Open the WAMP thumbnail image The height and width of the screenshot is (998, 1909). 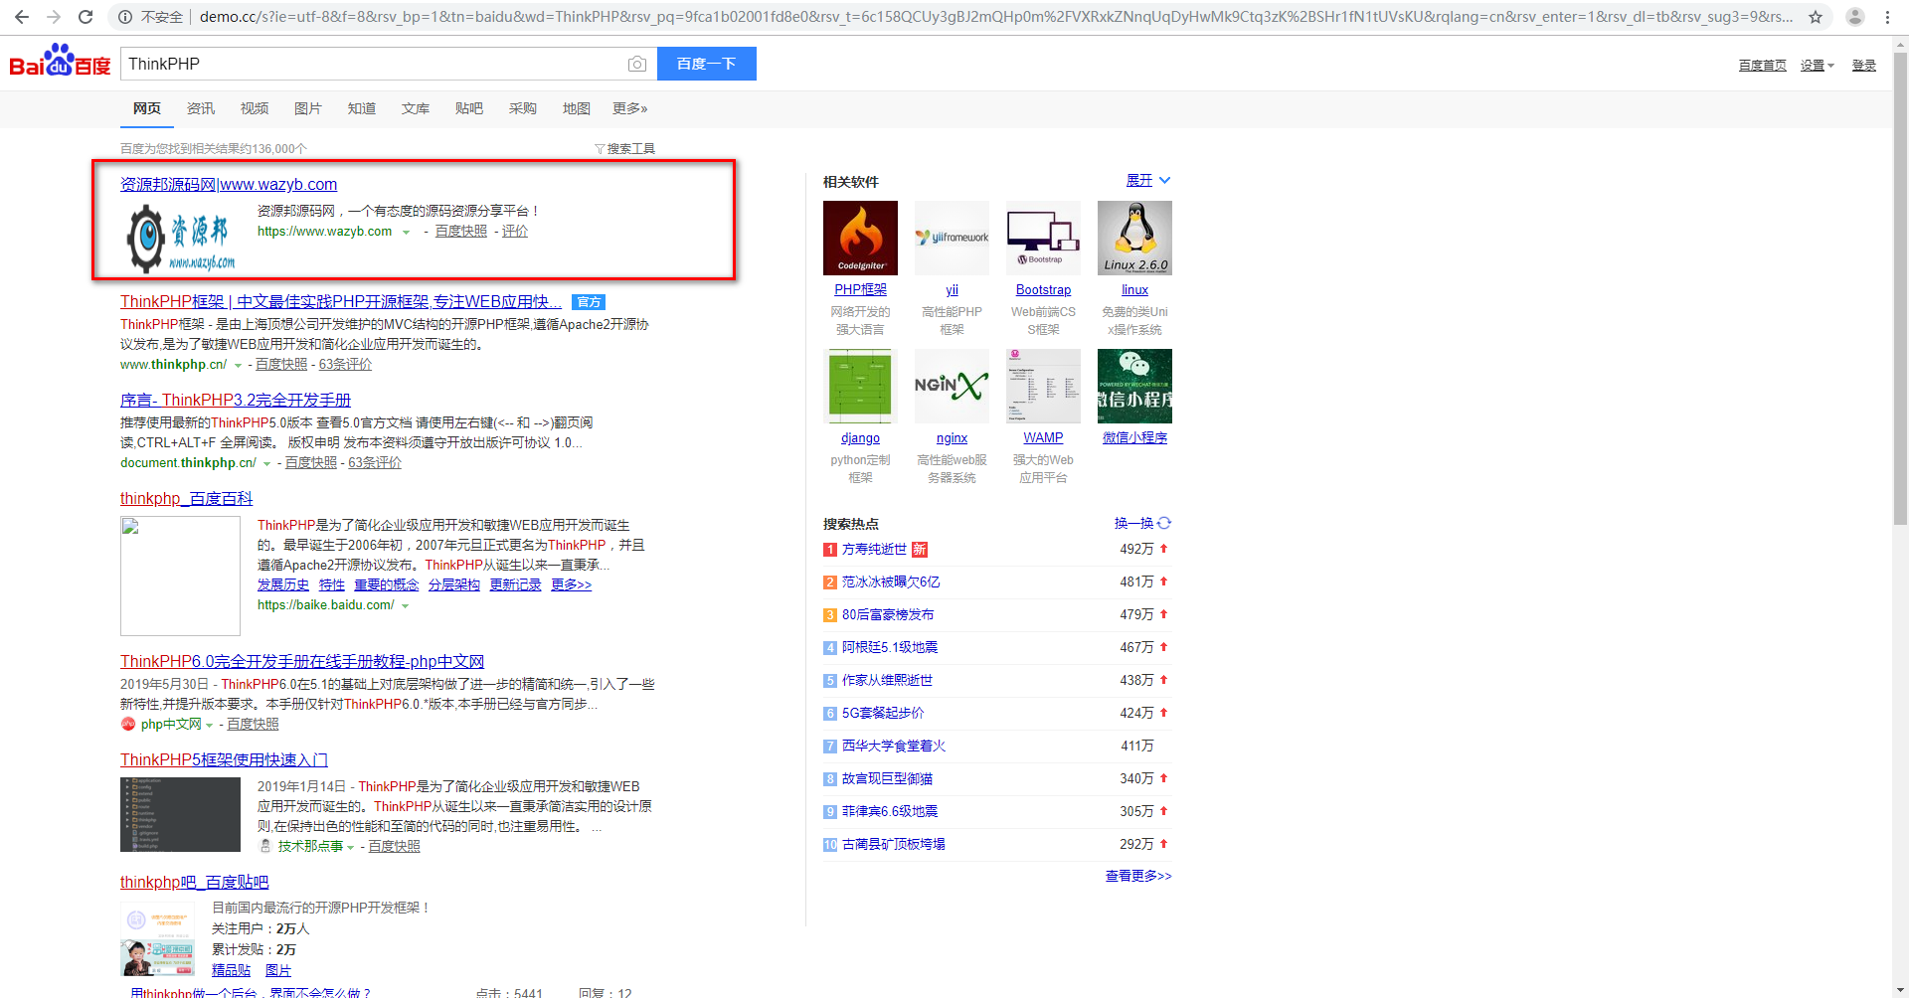[x=1043, y=386]
